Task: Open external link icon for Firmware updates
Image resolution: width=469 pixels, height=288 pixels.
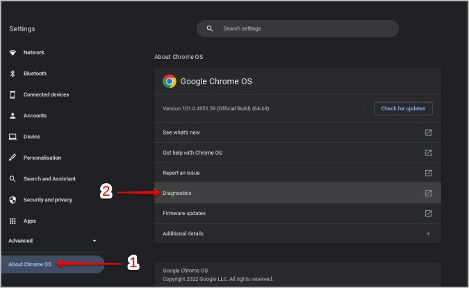Action: coord(428,213)
